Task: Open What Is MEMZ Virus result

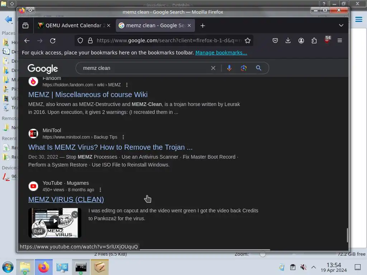Action: [110, 147]
